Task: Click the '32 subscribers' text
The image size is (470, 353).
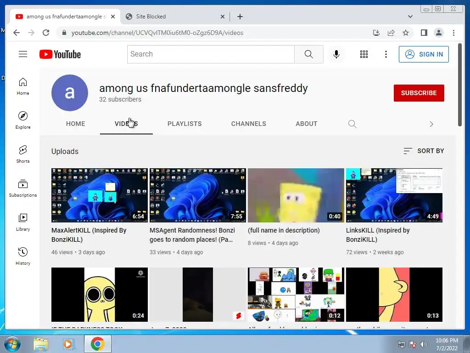Action: (x=120, y=99)
